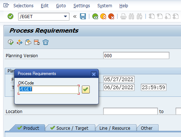Click the Get Variant icon
The width and height of the screenshot is (181, 137).
click(28, 42)
